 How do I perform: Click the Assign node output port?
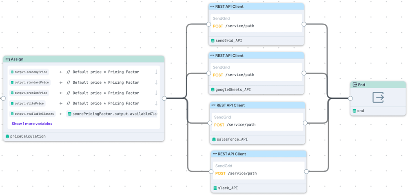coord(164,98)
